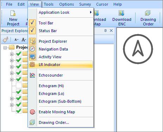Uncheck the first green checkbox in tree
Screen dimensions: 163x132
click(x=19, y=54)
